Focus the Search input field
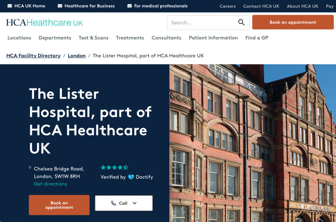 click(x=203, y=23)
